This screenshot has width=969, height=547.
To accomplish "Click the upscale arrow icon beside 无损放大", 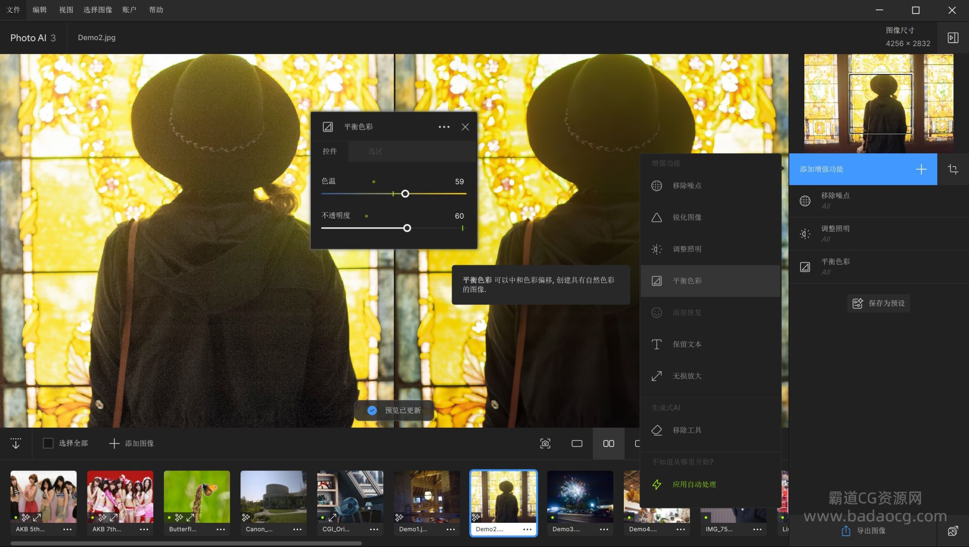I will (x=657, y=376).
